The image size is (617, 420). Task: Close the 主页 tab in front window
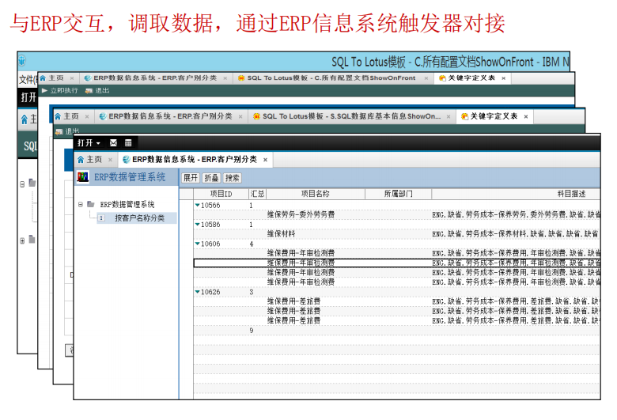click(110, 160)
